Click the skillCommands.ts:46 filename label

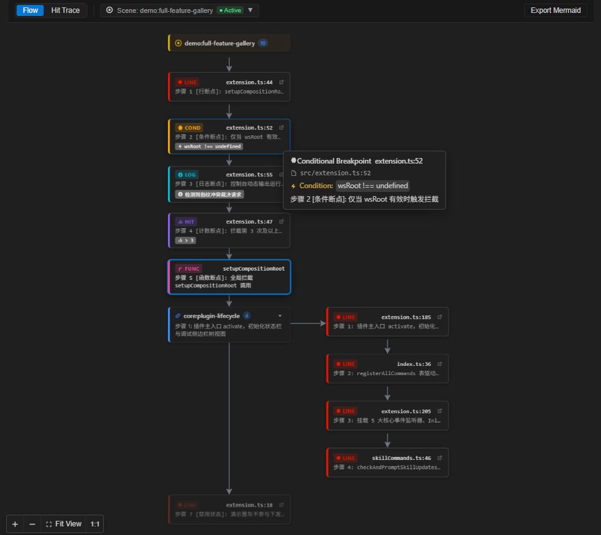(401, 458)
